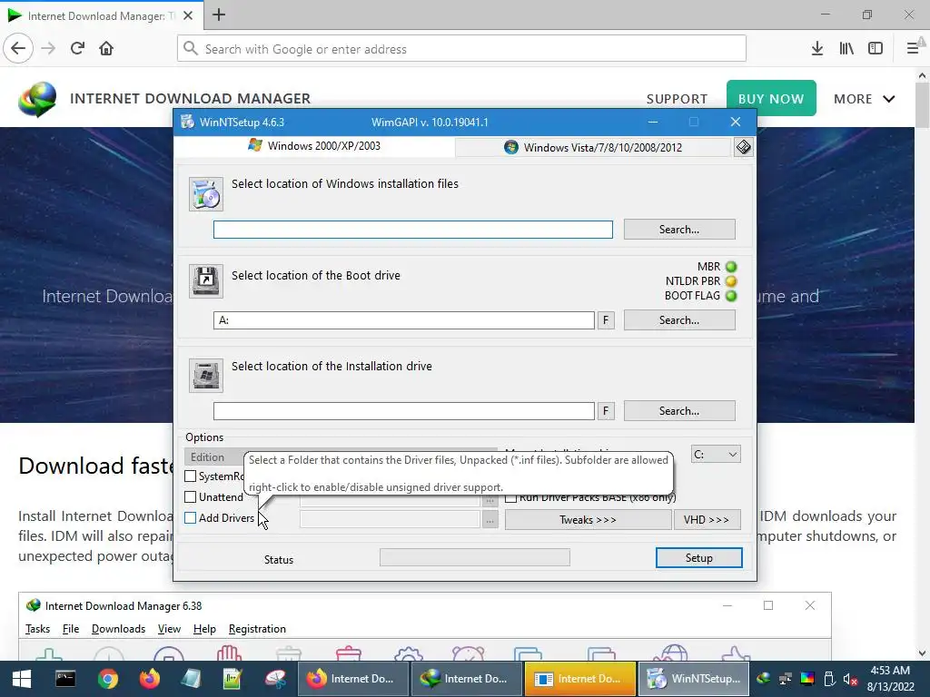Image resolution: width=930 pixels, height=697 pixels.
Task: Open the Windows Start menu
Action: (x=22, y=679)
